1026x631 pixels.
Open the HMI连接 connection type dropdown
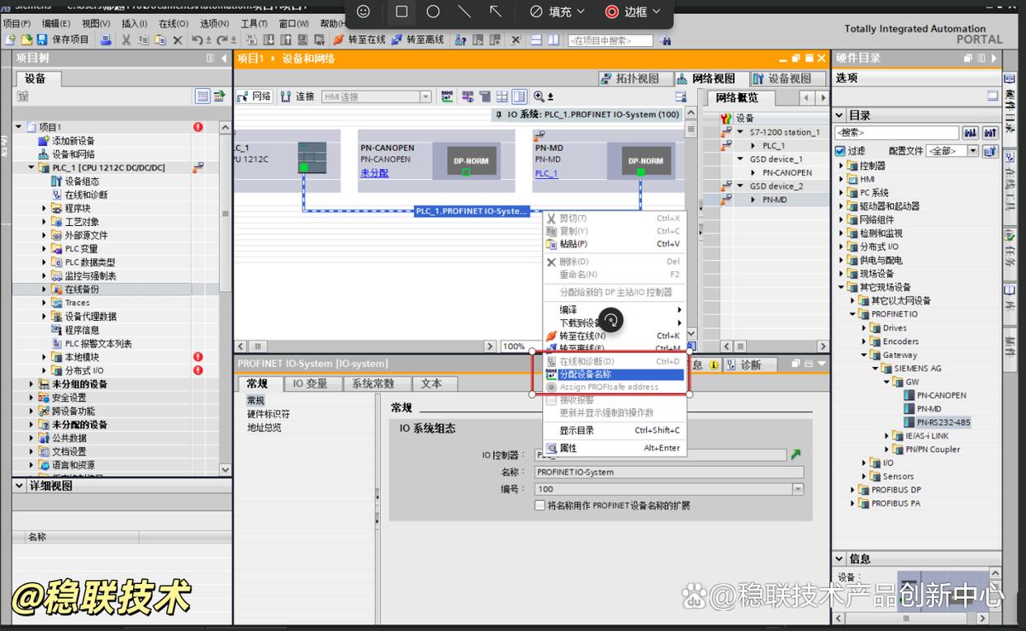[x=425, y=97]
